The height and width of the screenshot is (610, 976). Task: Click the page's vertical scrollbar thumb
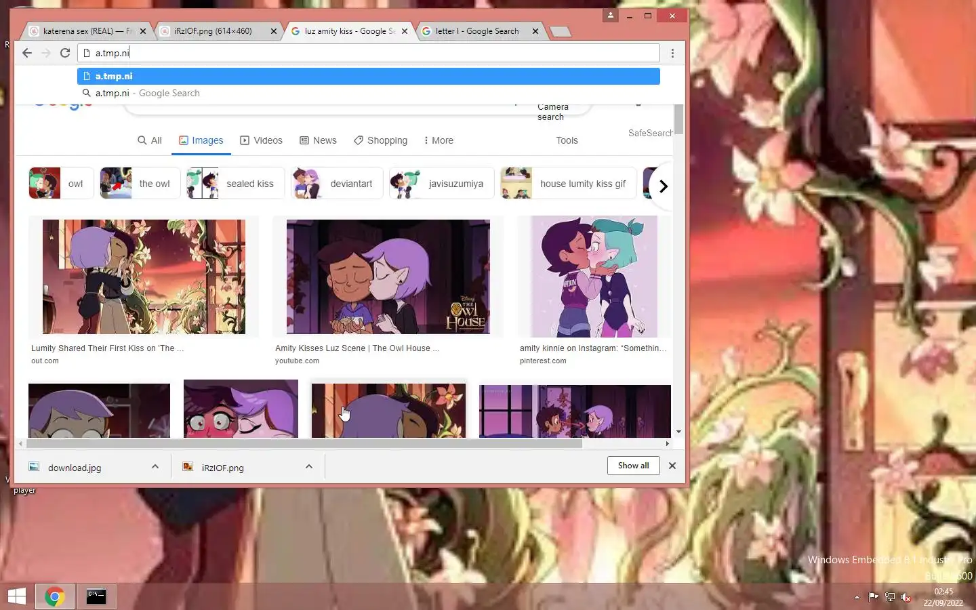(x=678, y=120)
